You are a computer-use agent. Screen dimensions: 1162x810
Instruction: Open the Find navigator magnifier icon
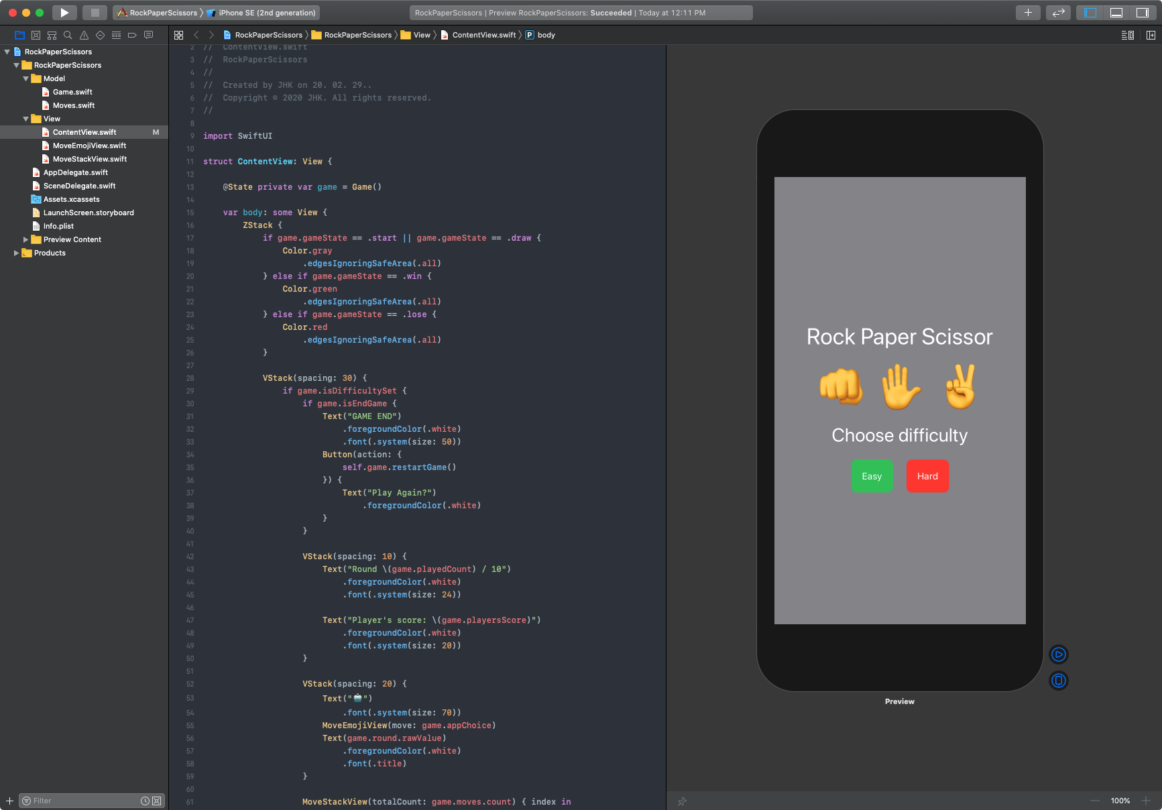click(x=68, y=35)
